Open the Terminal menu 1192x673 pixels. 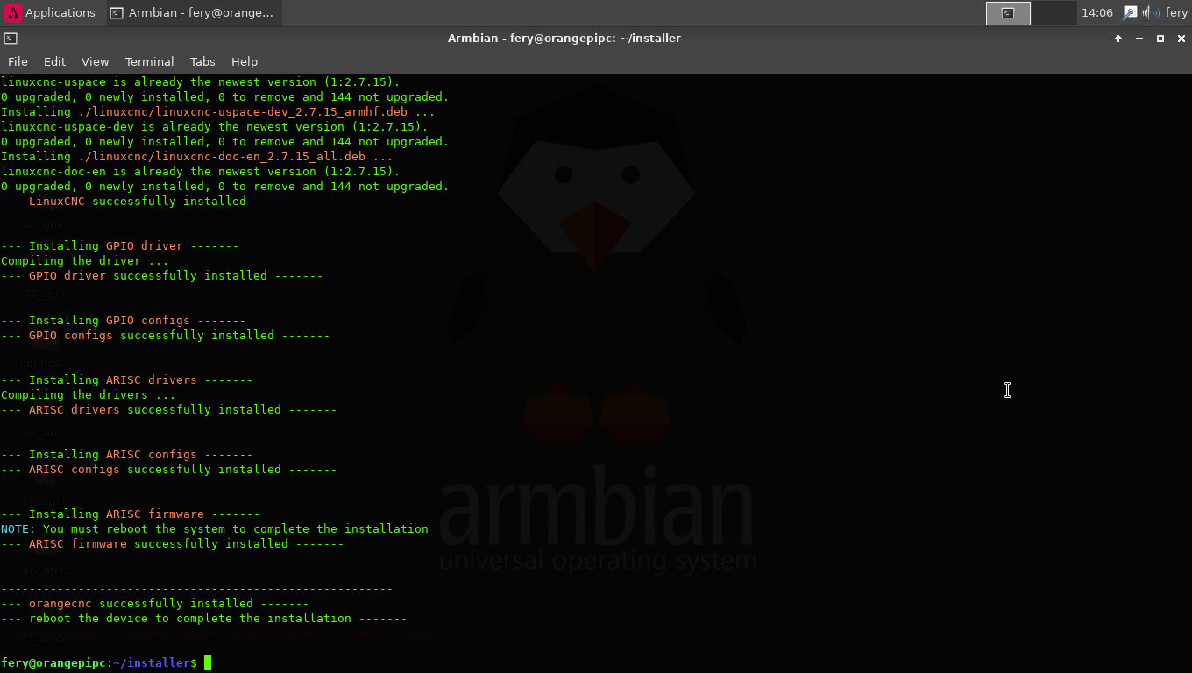[x=149, y=61]
